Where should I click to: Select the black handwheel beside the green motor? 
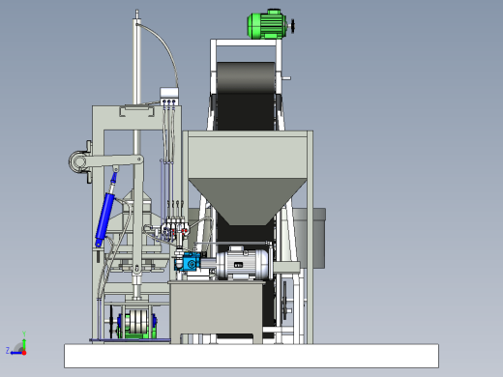292,26
